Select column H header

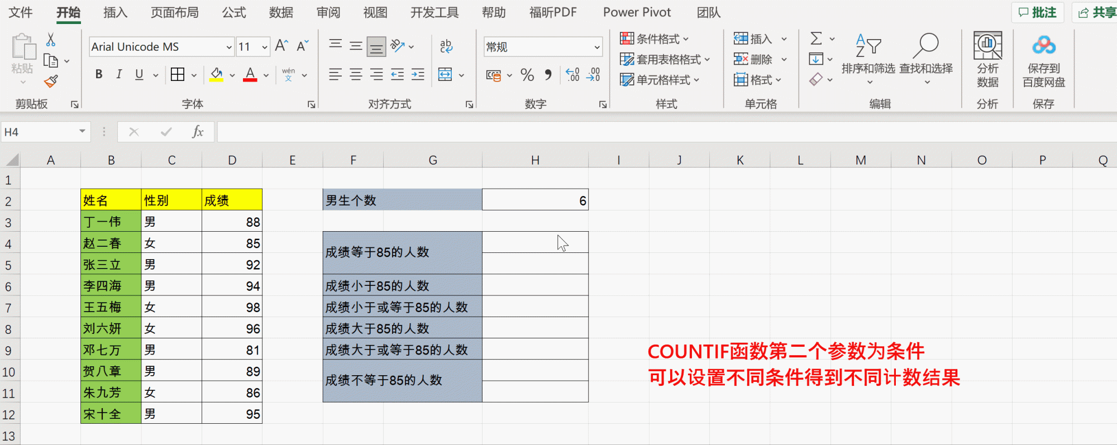tap(535, 160)
